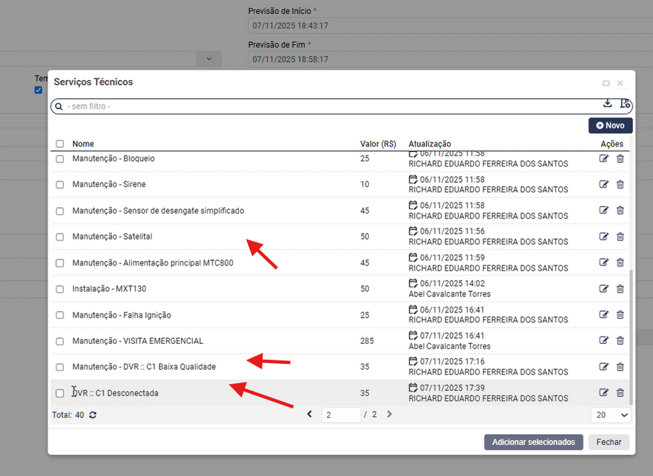Viewport: 653px width, 476px height.
Task: Toggle the select-all checkbox in header
Action: click(60, 144)
